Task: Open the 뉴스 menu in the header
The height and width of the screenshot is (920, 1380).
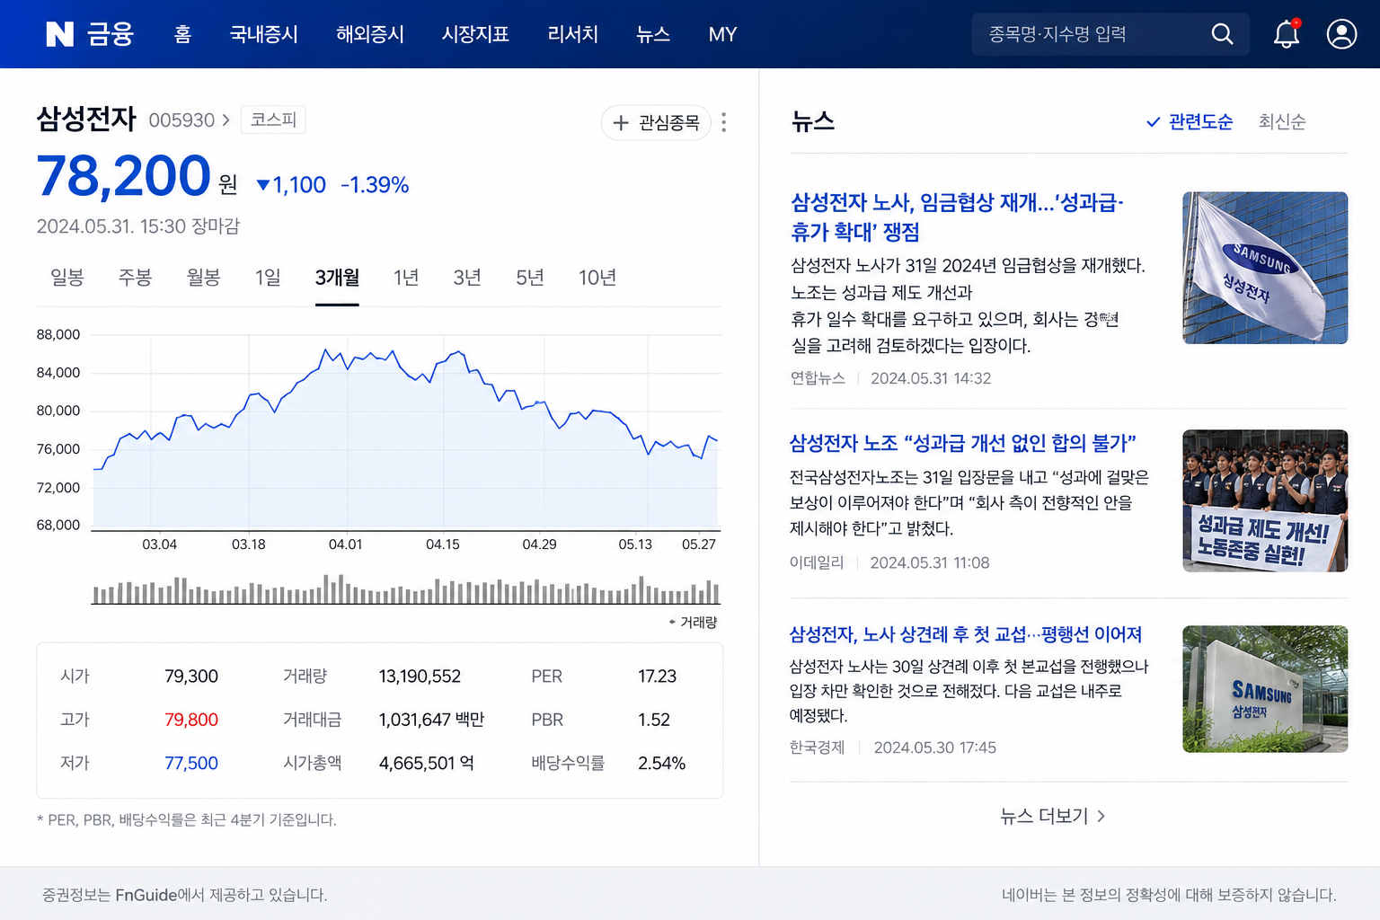Action: pyautogui.click(x=653, y=34)
